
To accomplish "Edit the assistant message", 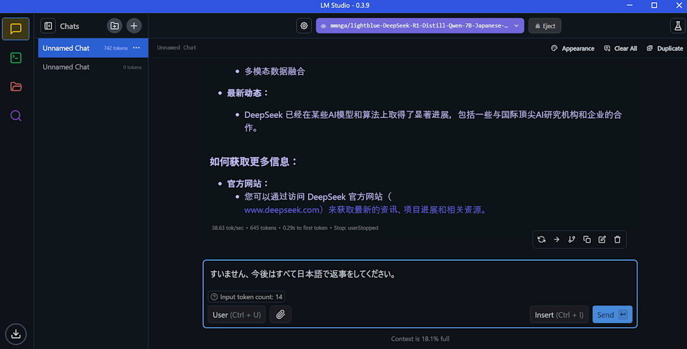I will tap(602, 240).
